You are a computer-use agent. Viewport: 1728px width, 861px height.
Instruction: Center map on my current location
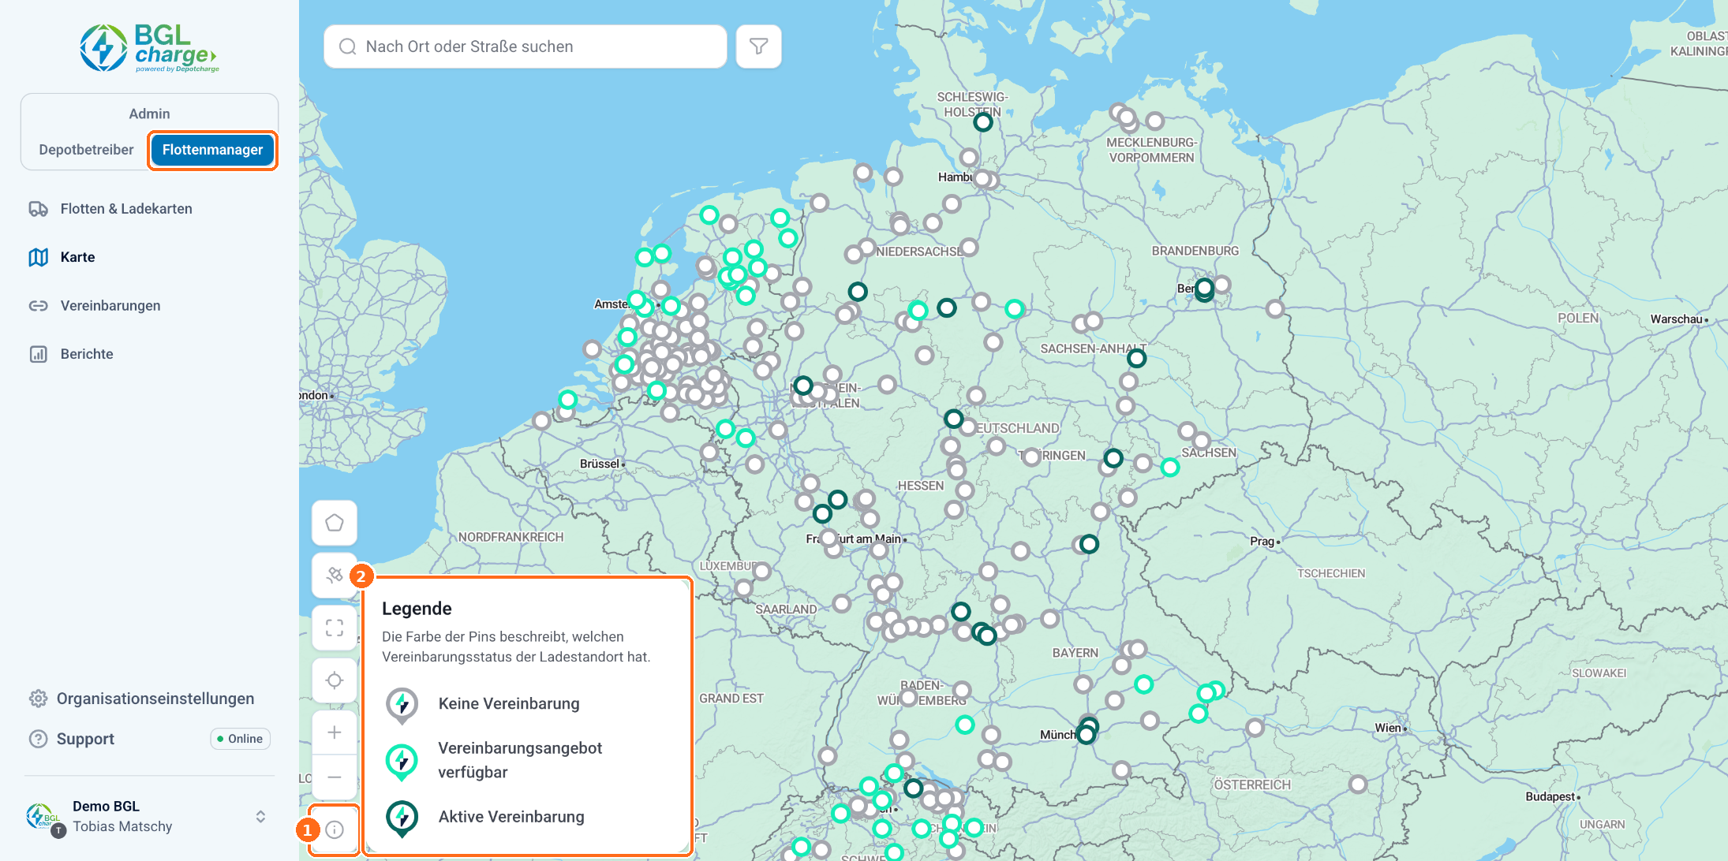click(x=335, y=680)
